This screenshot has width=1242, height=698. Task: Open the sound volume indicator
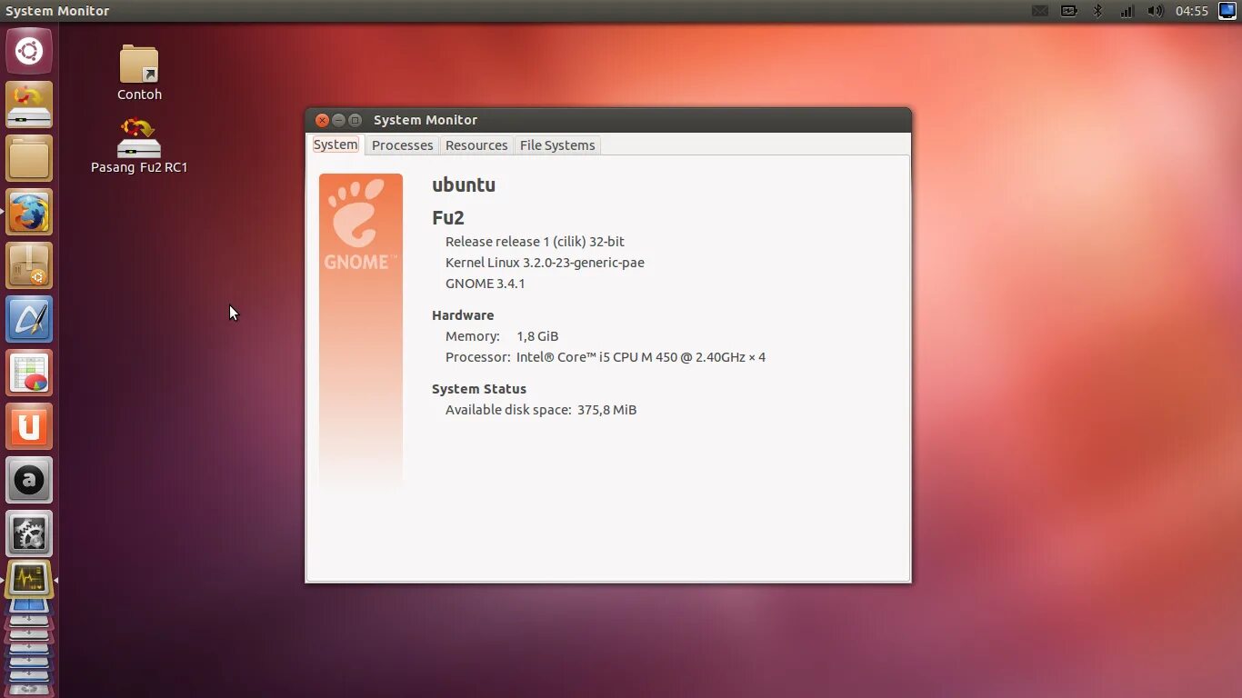coord(1155,11)
